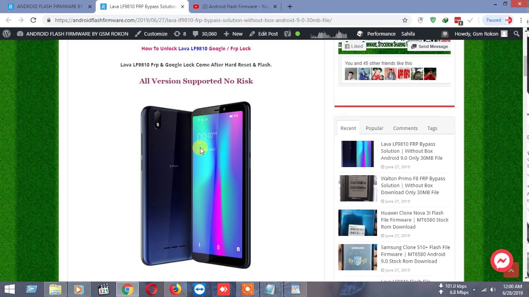Bookmark this page with the star icon
The image size is (529, 297).
405,20
